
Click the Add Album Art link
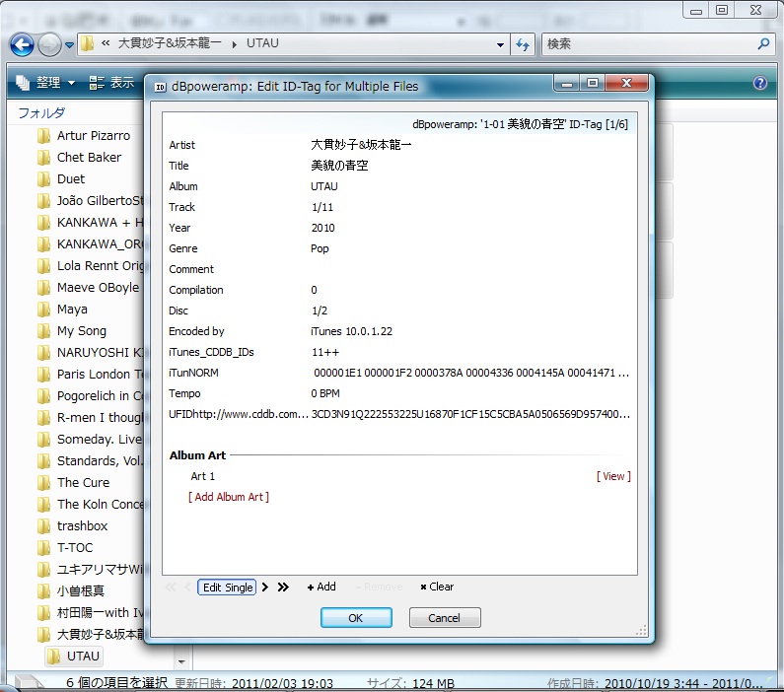[229, 497]
